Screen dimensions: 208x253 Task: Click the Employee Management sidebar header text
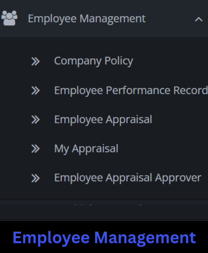[87, 19]
